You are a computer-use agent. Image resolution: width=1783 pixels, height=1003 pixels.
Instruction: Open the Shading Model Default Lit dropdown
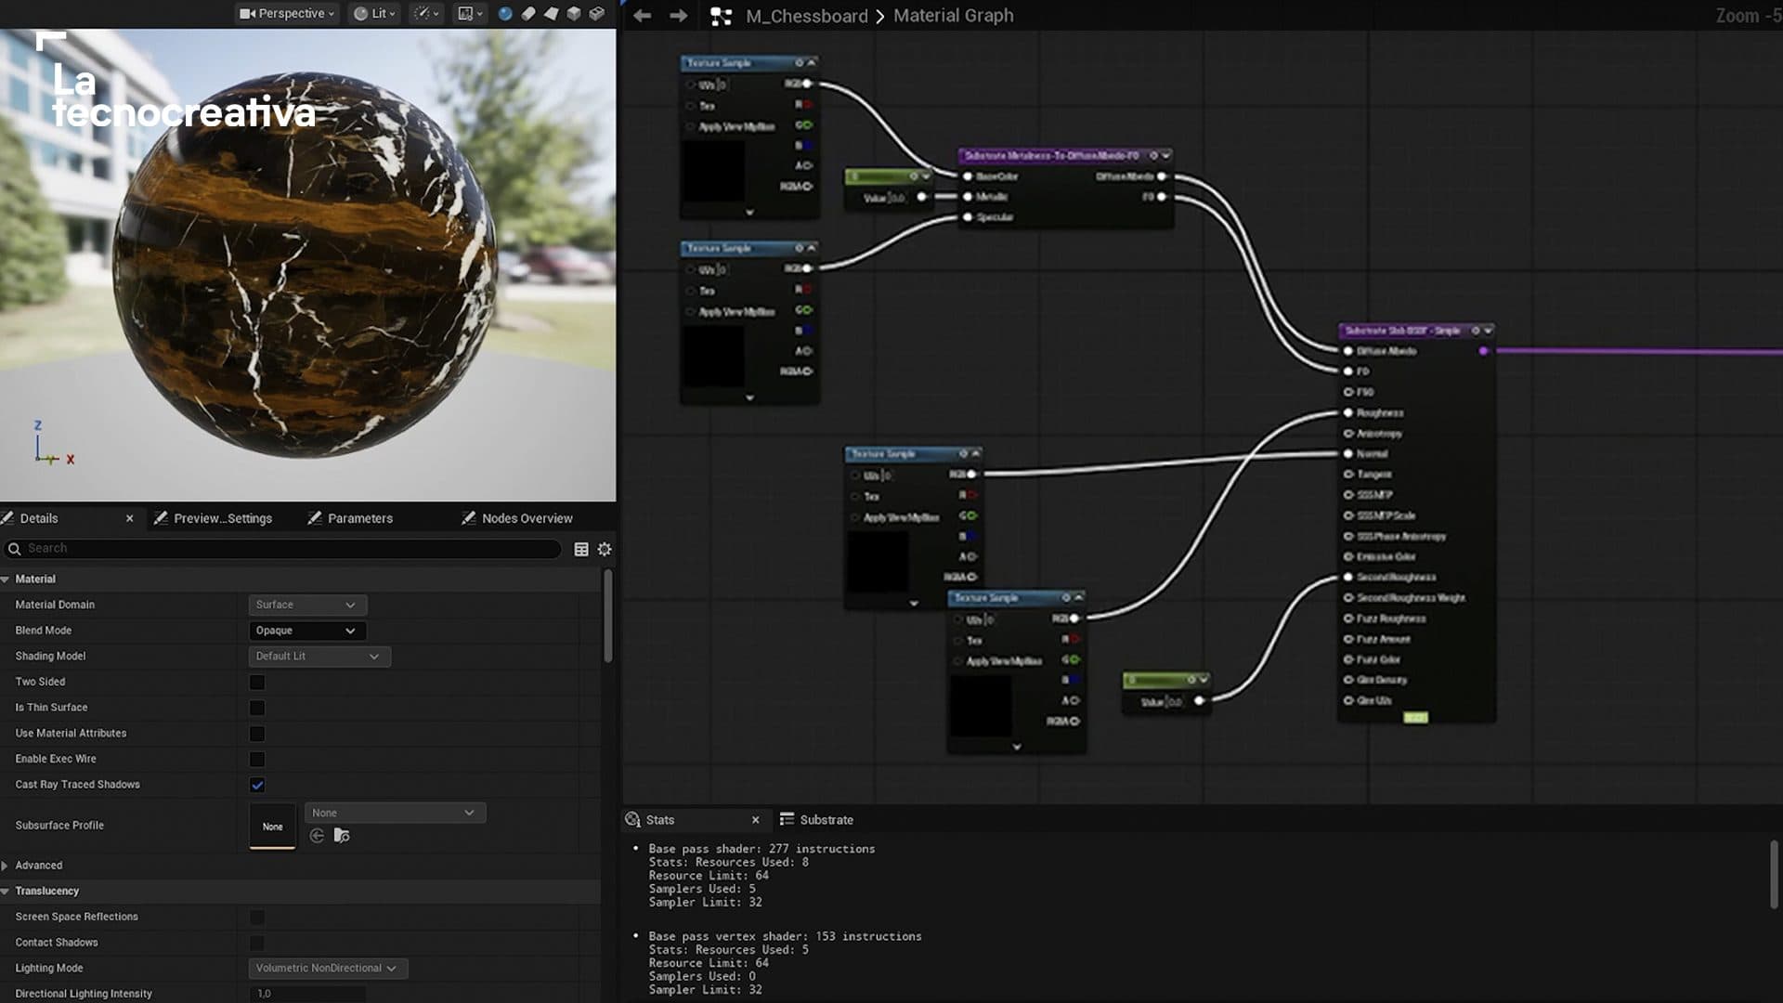(319, 657)
